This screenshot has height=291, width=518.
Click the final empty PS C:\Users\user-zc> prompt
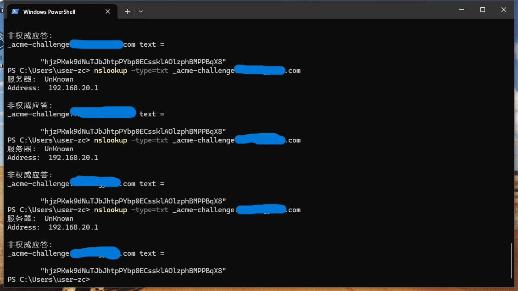[x=49, y=280]
